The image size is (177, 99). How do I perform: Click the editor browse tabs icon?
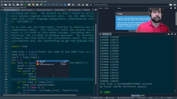pyautogui.click(x=2, y=10)
